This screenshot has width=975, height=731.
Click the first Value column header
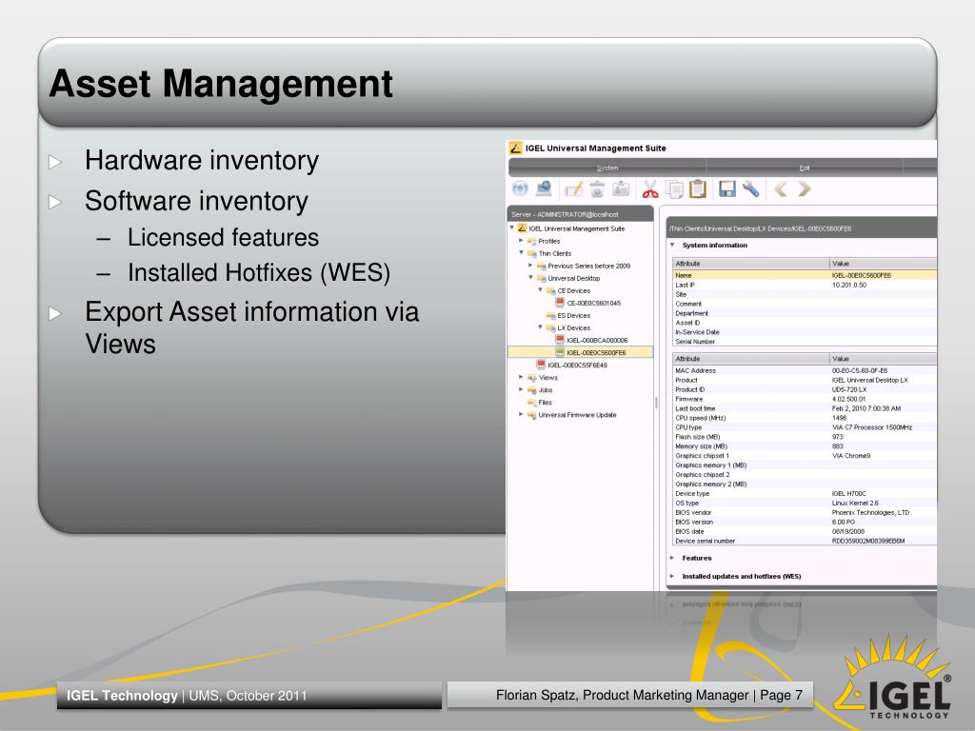[x=884, y=264]
